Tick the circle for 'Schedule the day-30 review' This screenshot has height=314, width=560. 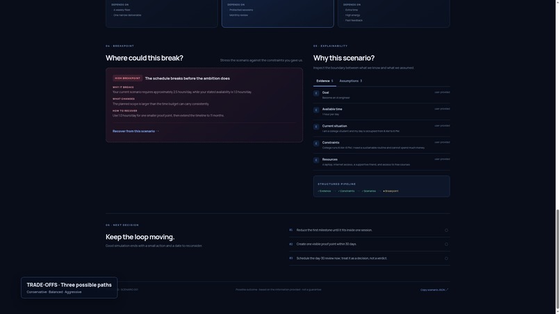tap(446, 259)
